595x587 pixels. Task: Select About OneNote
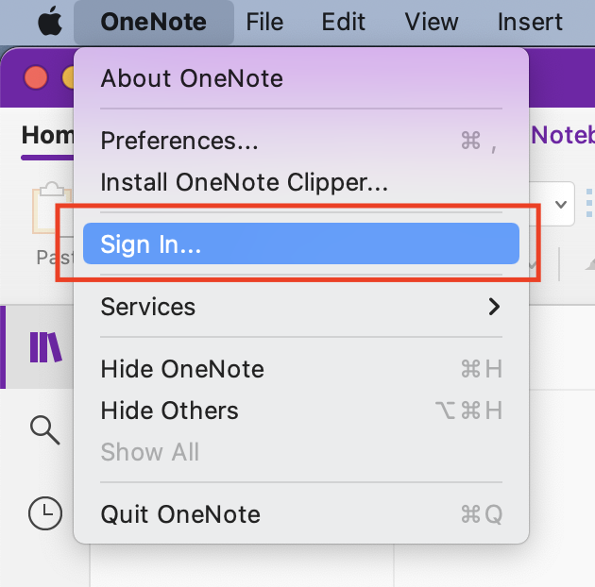[x=192, y=77]
